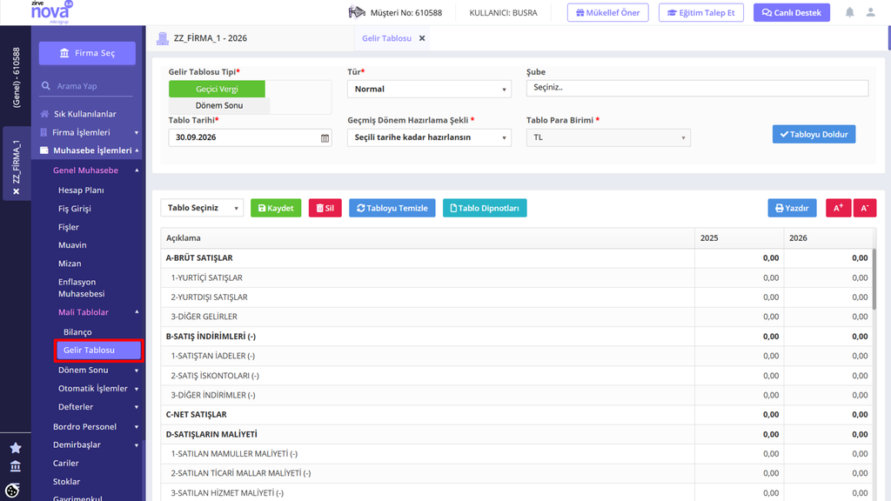Select Geçici Vergi table type

(217, 89)
